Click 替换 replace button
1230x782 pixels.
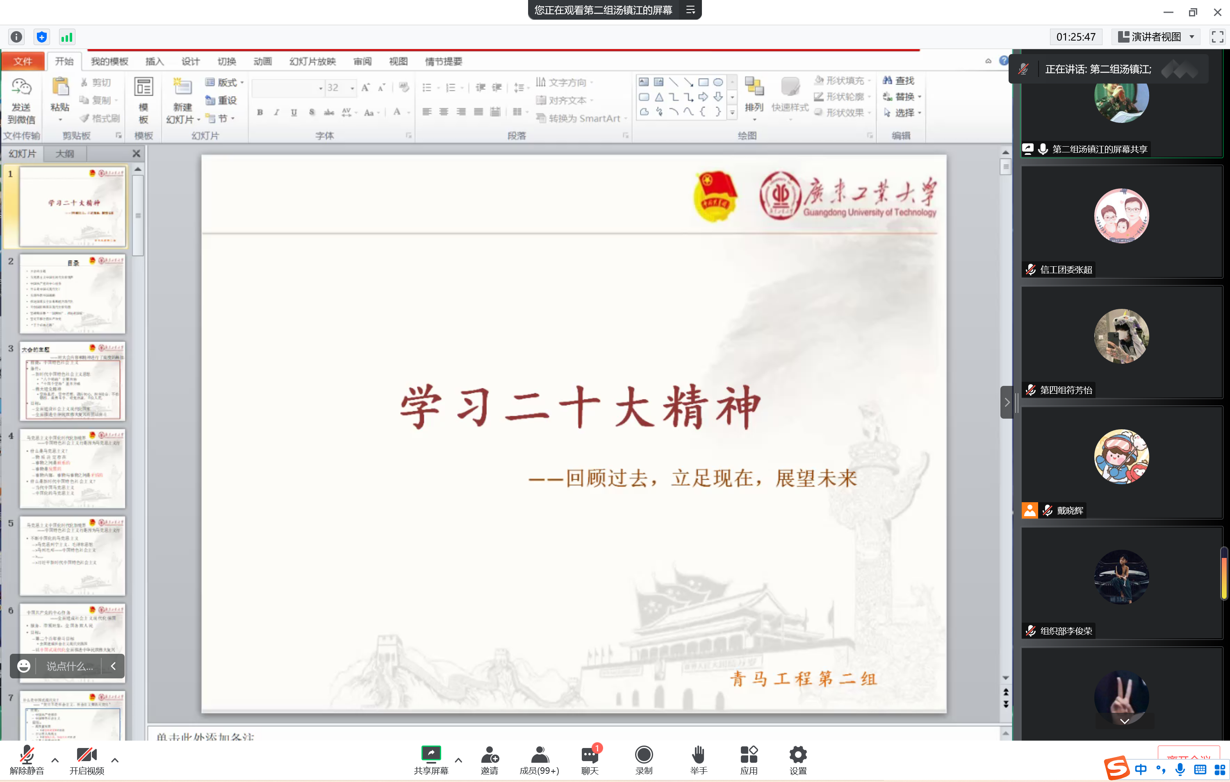pos(902,97)
